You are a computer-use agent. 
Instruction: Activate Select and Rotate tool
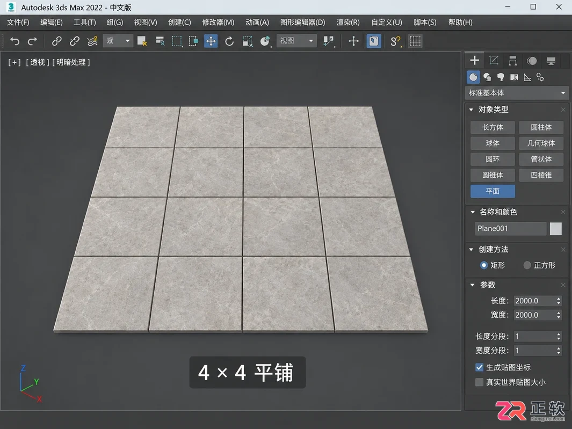click(x=229, y=41)
